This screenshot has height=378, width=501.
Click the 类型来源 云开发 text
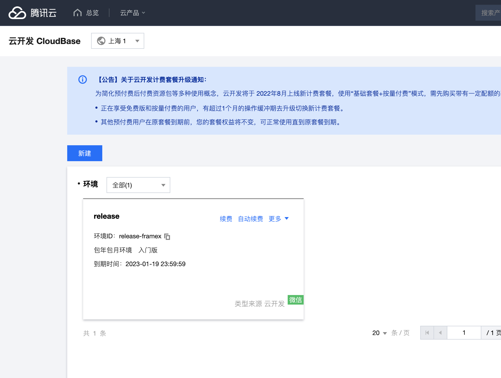point(260,304)
